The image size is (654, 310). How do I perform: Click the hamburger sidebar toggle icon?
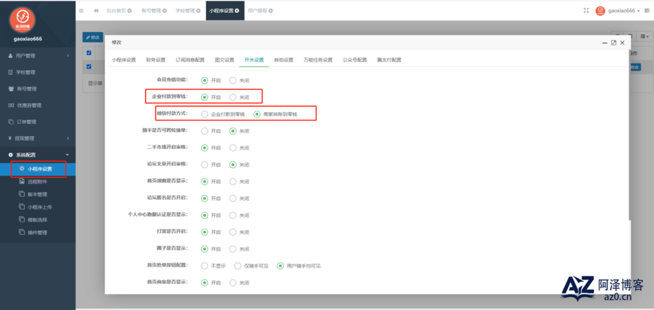tap(81, 11)
